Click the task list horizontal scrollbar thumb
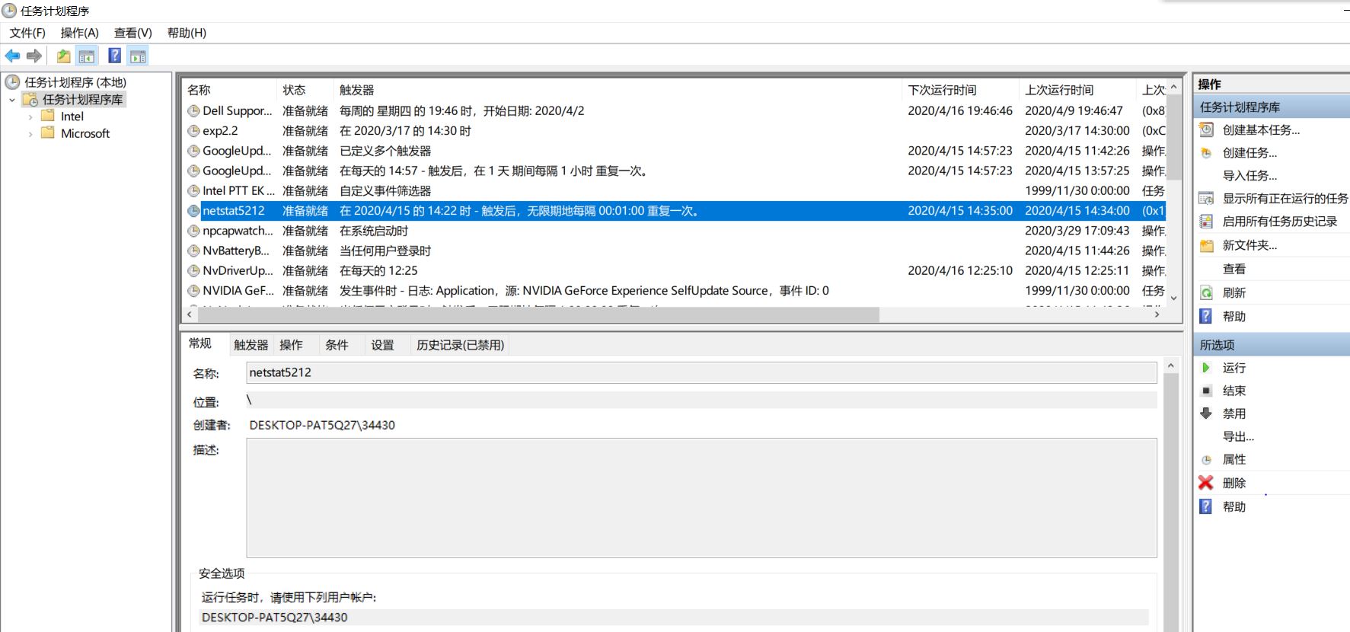The height and width of the screenshot is (632, 1350). [538, 314]
